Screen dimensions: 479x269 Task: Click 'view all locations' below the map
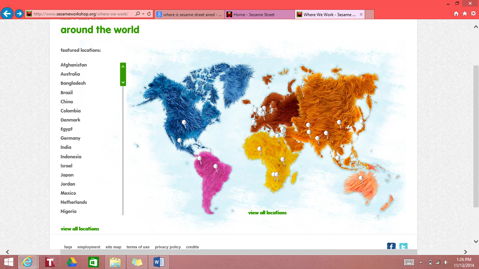click(267, 213)
